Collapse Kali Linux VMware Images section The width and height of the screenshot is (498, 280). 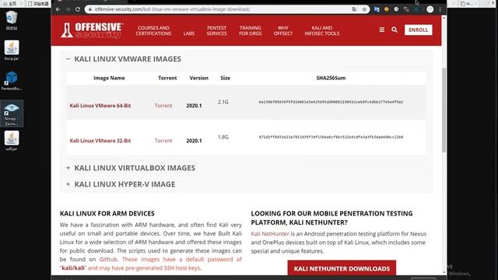(x=68, y=59)
